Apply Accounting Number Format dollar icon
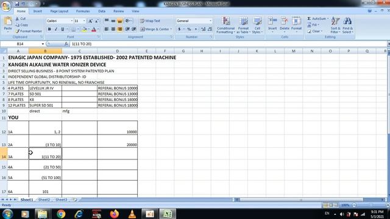The image size is (390, 219). (x=179, y=29)
